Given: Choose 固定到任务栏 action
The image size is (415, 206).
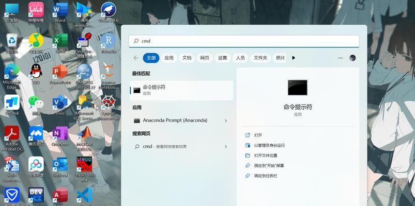Looking at the screenshot, I should 261,176.
